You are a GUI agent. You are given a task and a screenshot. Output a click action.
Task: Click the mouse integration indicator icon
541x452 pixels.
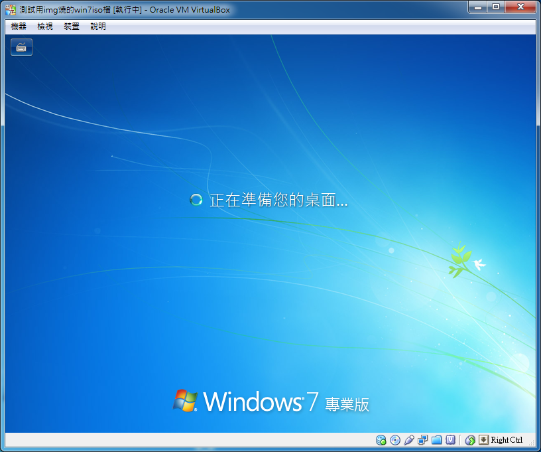pyautogui.click(x=470, y=440)
